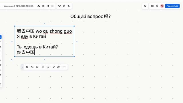This screenshot has height=103, width=183.
Task: Click the Поделиться share button
Action: (x=172, y=6)
